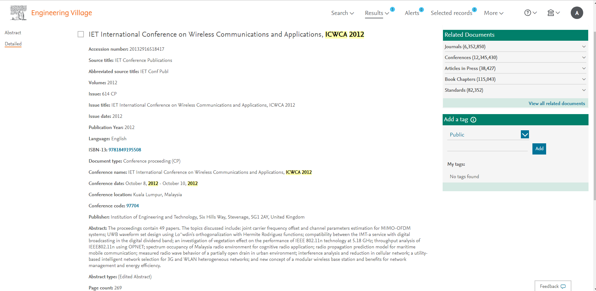This screenshot has height=291, width=596.
Task: Click the Add a tag info icon
Action: point(473,120)
